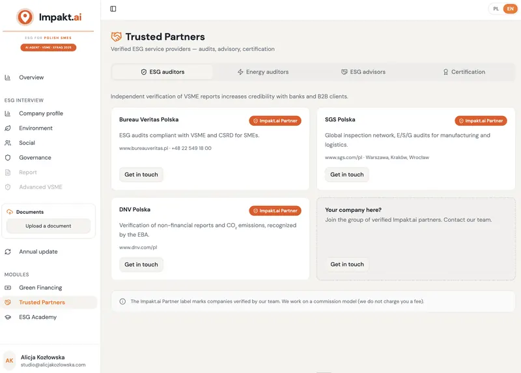Get in touch with Bureau Veritas Polska
This screenshot has width=521, height=373.
click(141, 175)
